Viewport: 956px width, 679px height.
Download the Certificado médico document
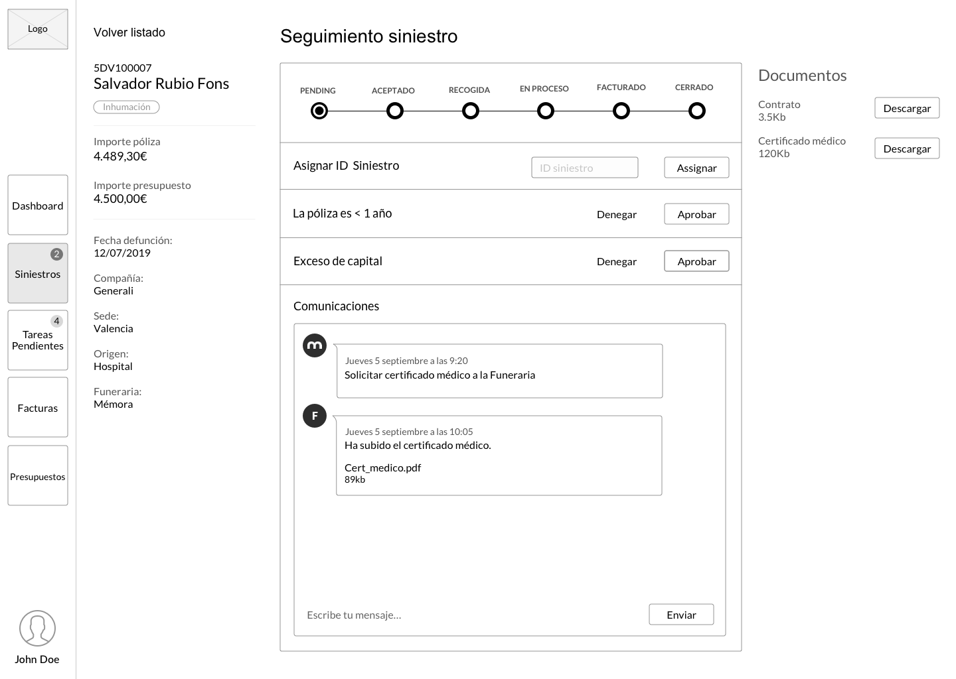[x=907, y=149]
